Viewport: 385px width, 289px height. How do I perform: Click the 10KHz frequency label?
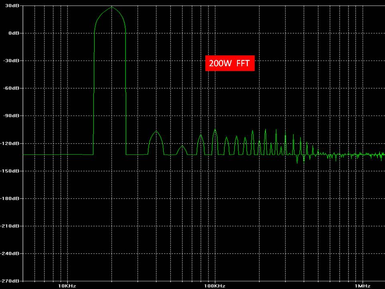(x=67, y=286)
